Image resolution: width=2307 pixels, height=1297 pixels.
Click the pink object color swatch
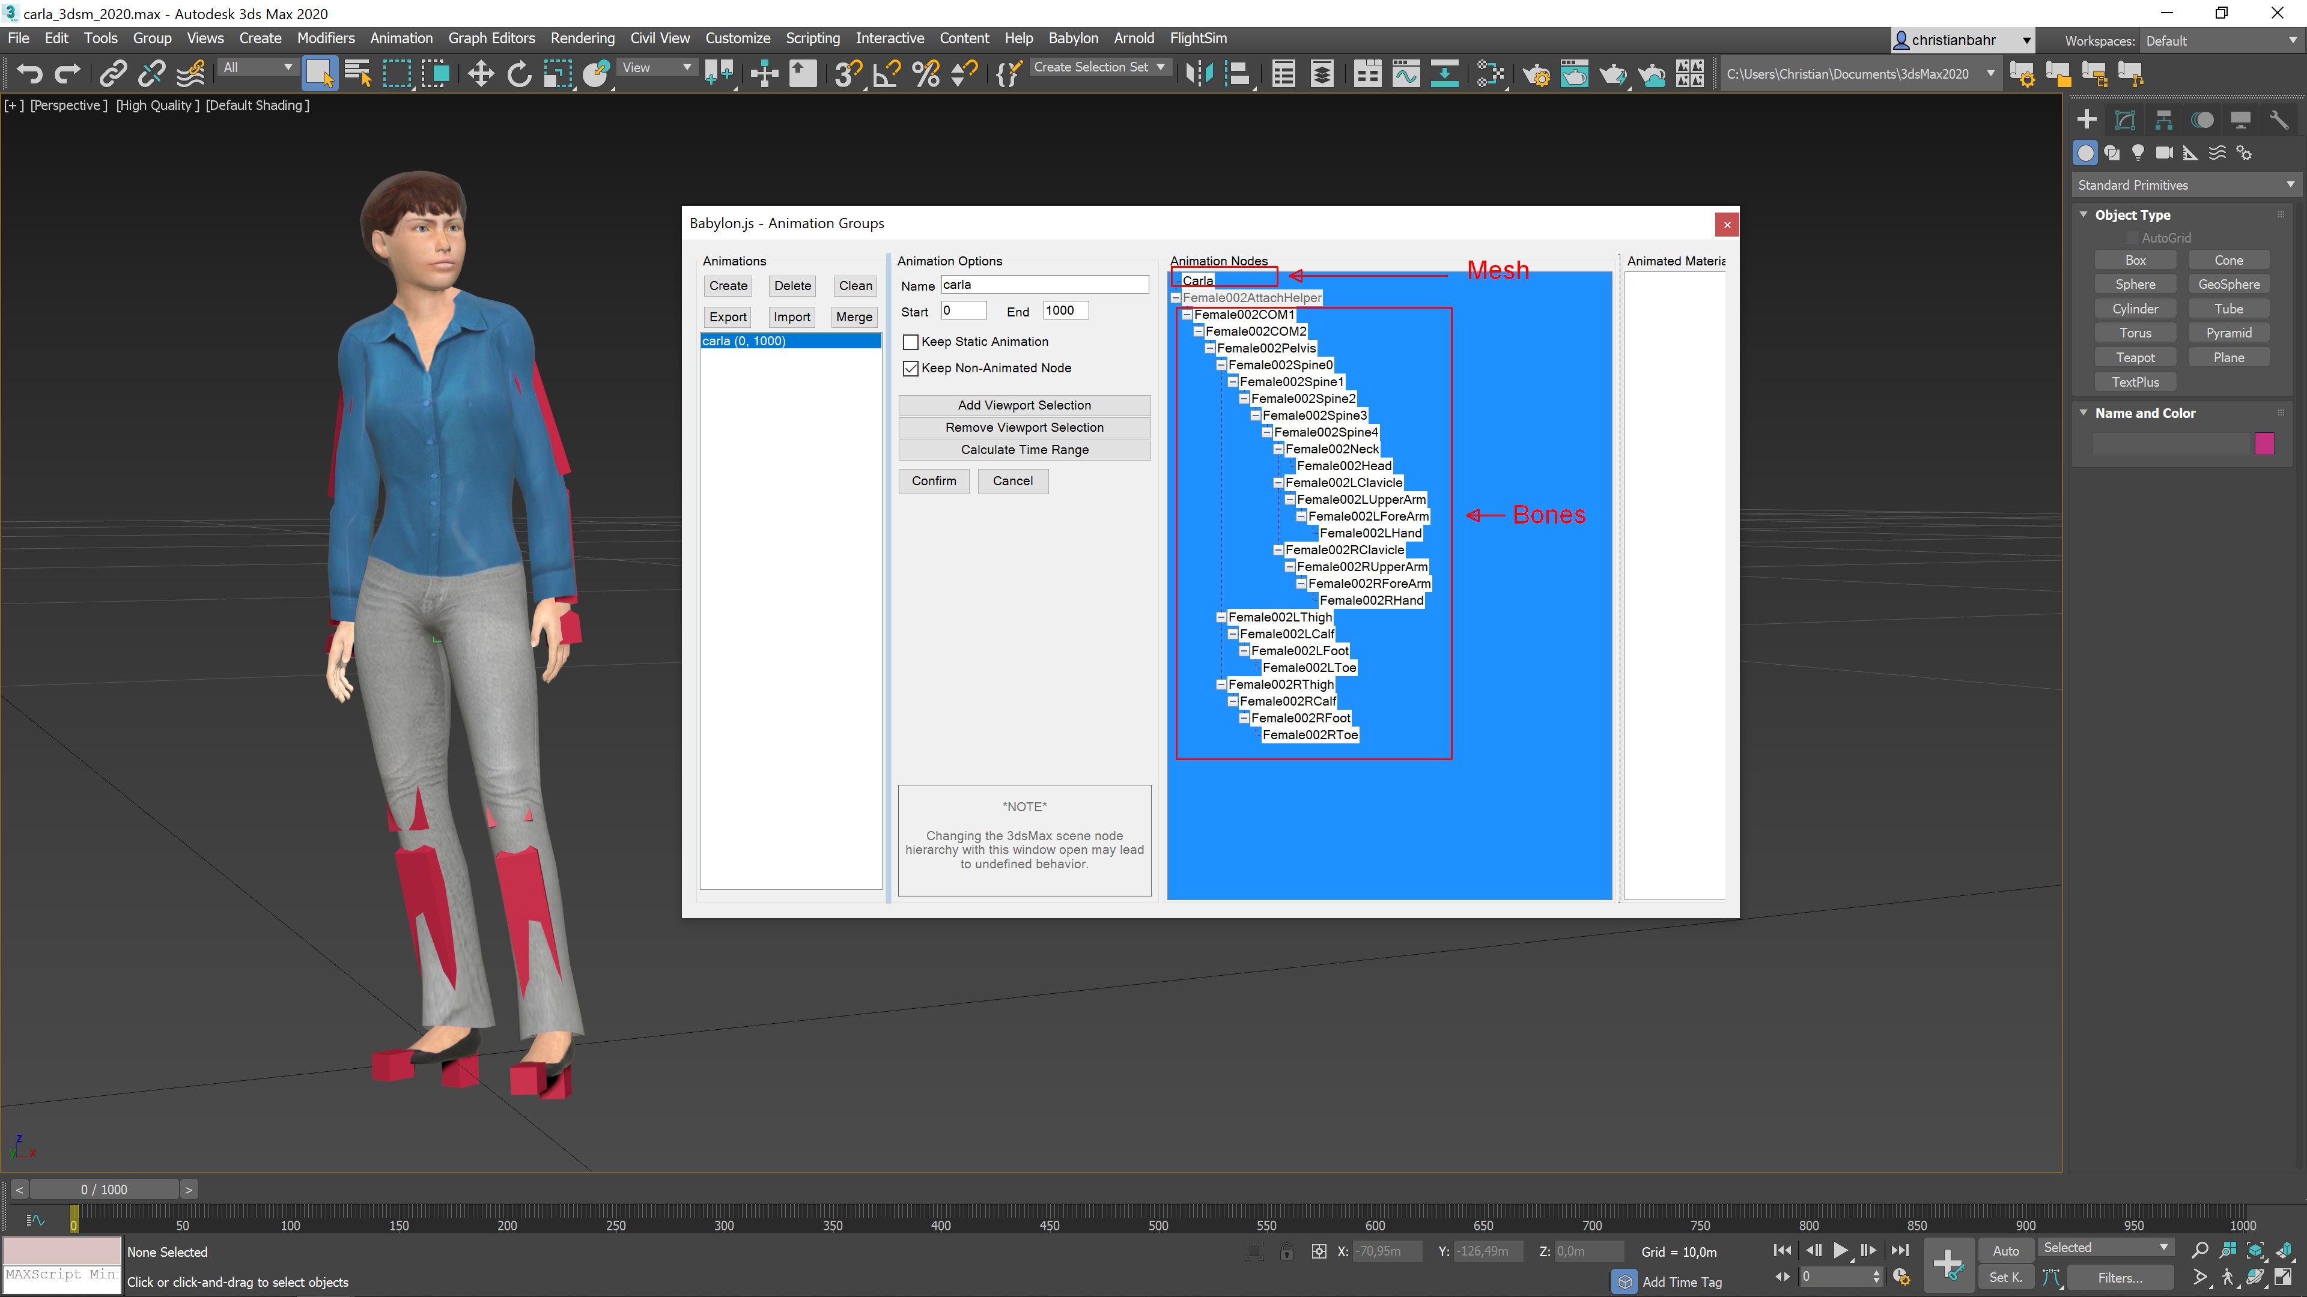[2264, 444]
